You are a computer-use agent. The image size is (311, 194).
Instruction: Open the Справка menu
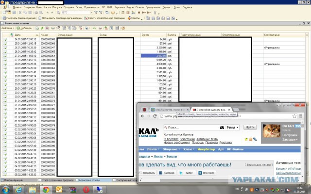pyautogui.click(x=187, y=7)
